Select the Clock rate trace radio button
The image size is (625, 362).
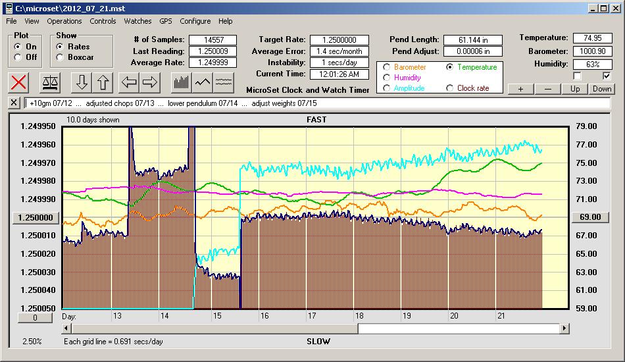tap(449, 88)
